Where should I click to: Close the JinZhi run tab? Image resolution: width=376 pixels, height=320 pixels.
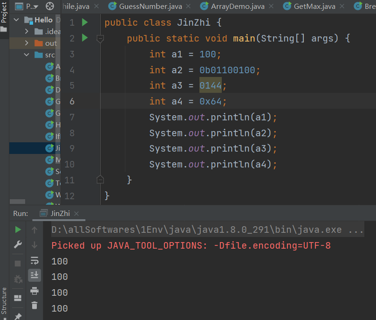[x=76, y=214]
